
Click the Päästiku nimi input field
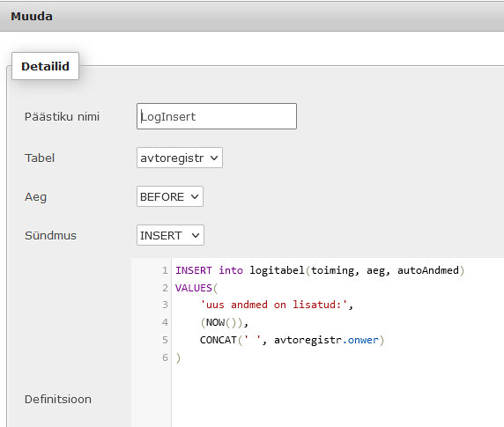point(217,116)
